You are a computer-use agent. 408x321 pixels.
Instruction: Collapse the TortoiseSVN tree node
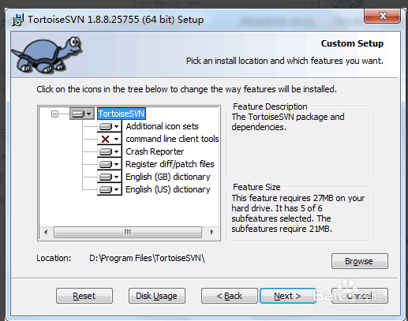[x=54, y=114]
